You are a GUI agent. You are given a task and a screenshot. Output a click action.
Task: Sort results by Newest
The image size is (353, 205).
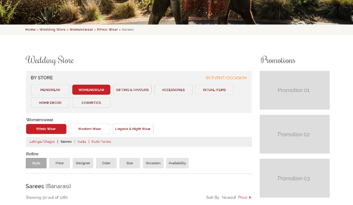point(229,197)
